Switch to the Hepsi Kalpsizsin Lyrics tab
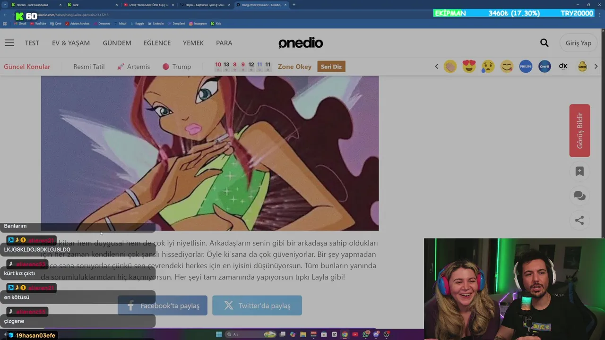This screenshot has height=340, width=605. (206, 5)
